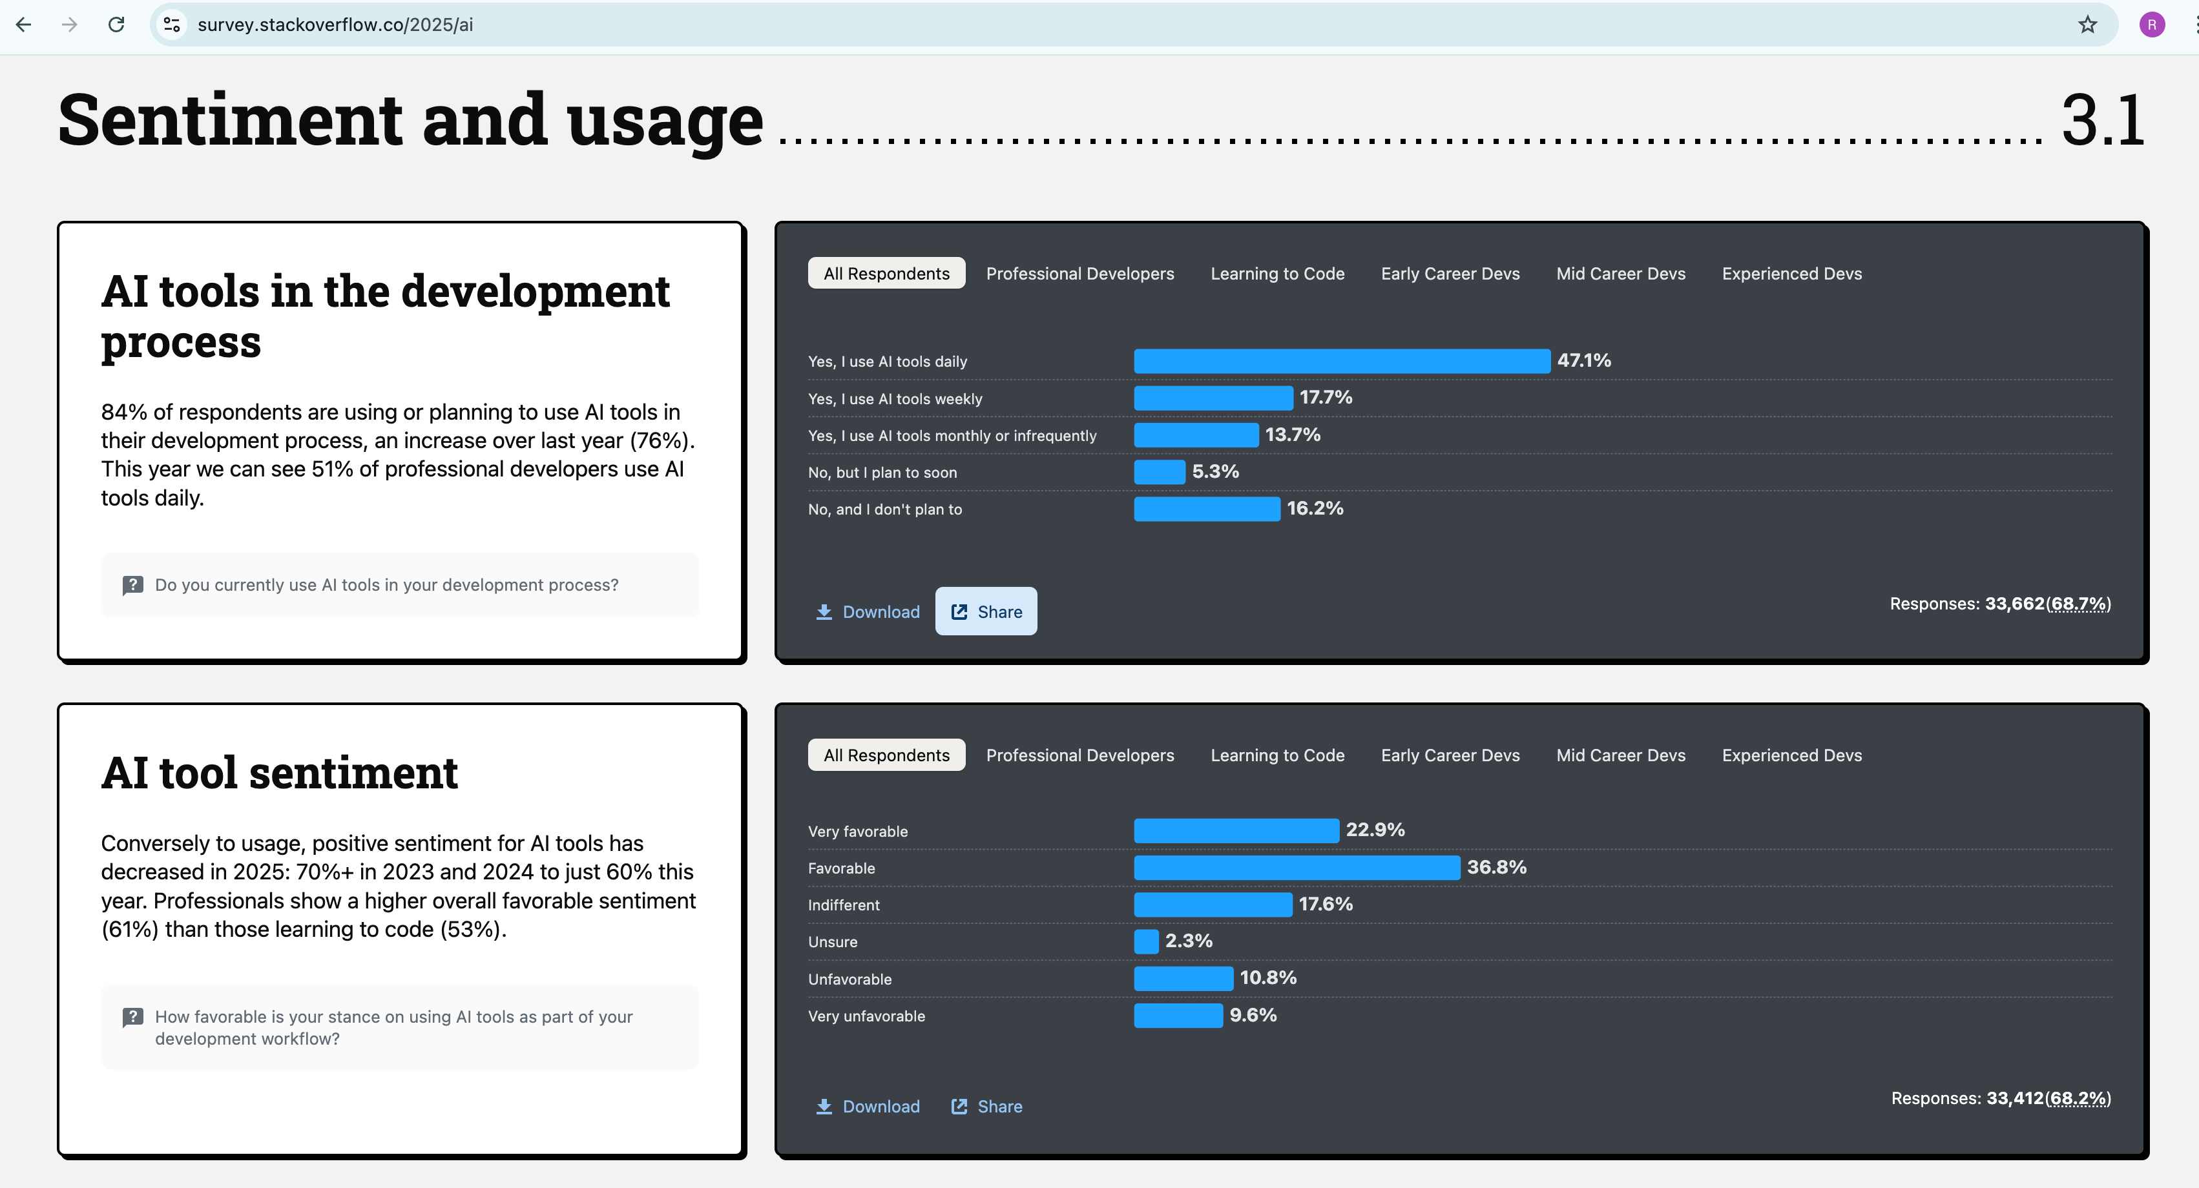Click the browser forward arrow
2199x1188 pixels.
click(x=70, y=25)
